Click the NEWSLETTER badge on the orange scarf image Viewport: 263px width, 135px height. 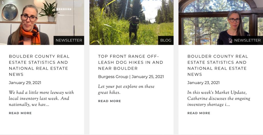(x=69, y=40)
